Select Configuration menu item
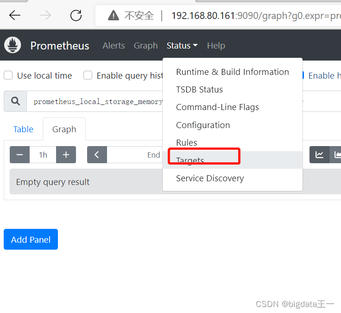This screenshot has width=341, height=313. [233, 125]
